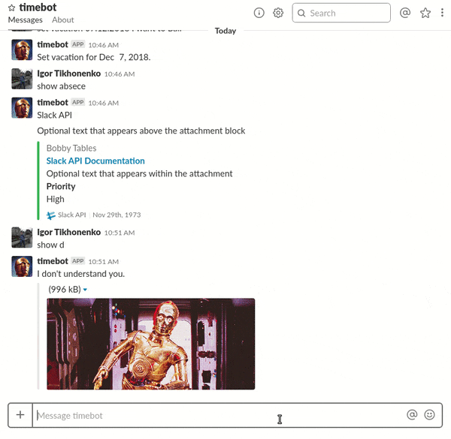451x439 pixels.
Task: Focus the Search field
Action: (x=341, y=13)
